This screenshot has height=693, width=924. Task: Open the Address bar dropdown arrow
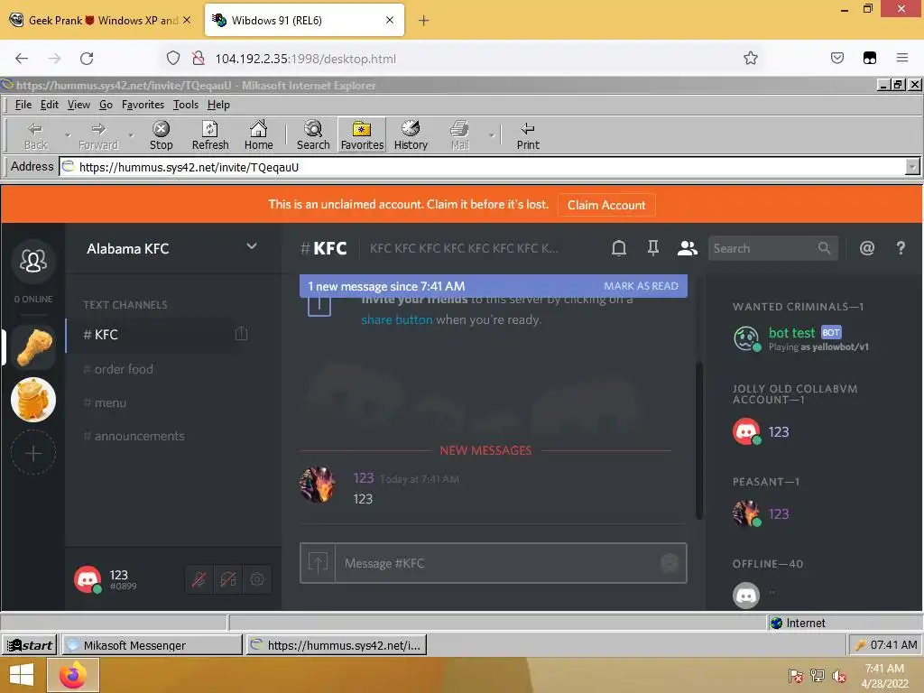tap(912, 167)
